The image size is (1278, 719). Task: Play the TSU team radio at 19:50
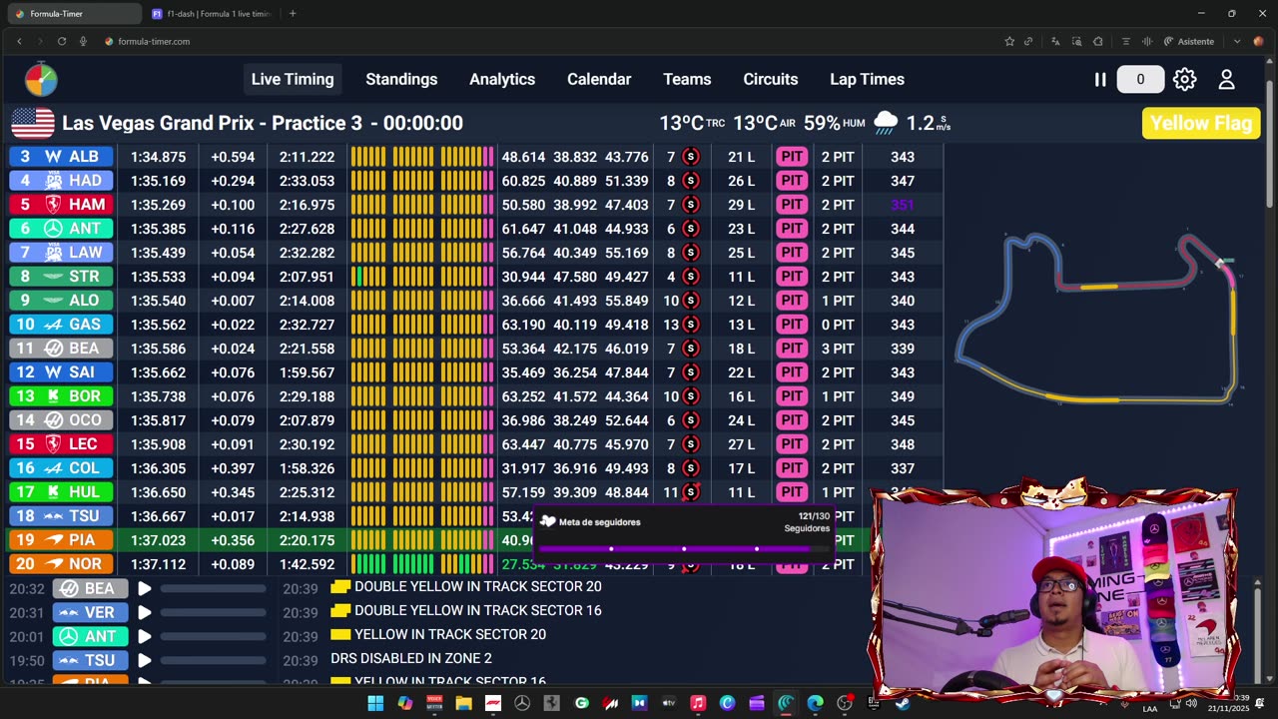click(145, 660)
